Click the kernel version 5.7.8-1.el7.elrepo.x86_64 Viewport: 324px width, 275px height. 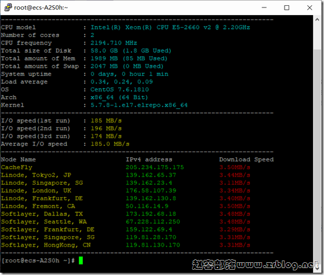coord(139,105)
